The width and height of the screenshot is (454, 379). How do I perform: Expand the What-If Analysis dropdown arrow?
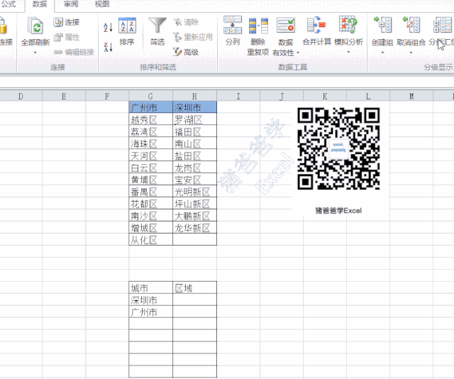pos(348,53)
